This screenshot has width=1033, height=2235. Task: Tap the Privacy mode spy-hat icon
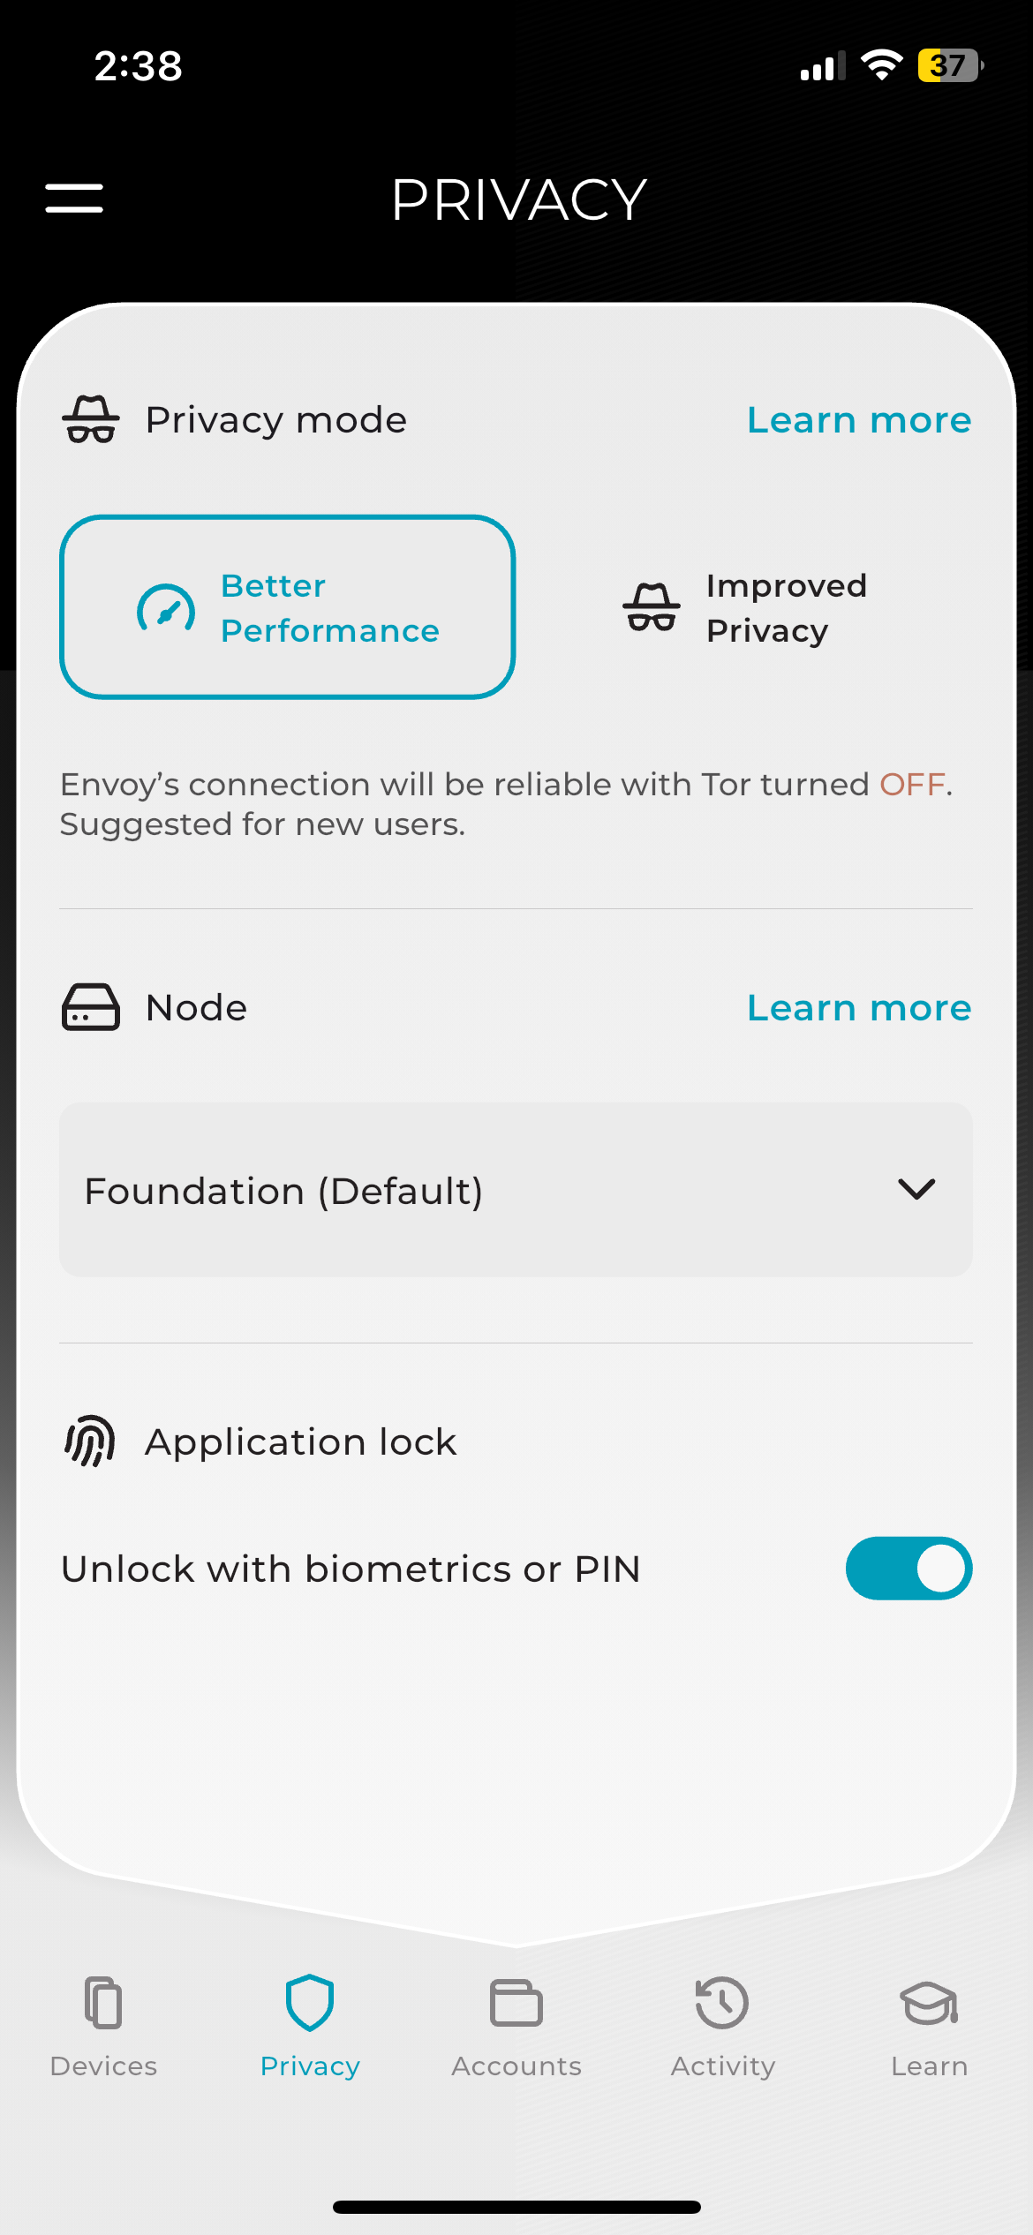point(90,420)
